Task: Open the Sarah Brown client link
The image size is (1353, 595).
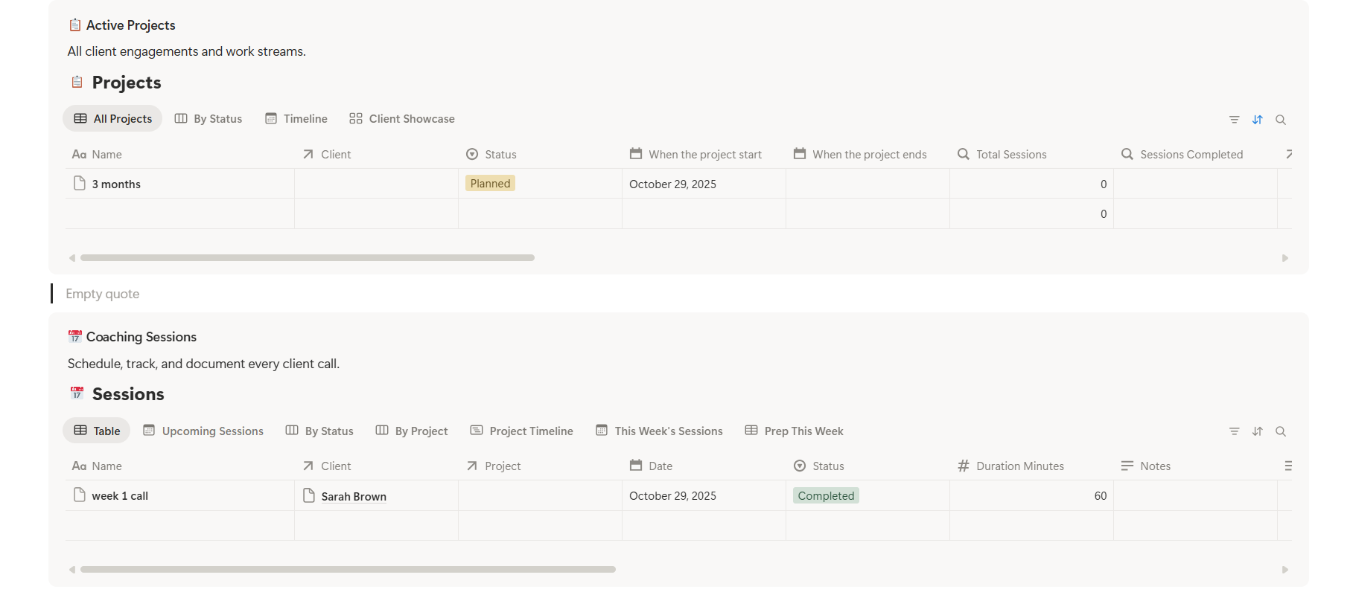Action: (x=354, y=497)
